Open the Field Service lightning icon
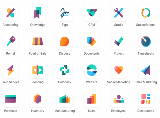 10,70
